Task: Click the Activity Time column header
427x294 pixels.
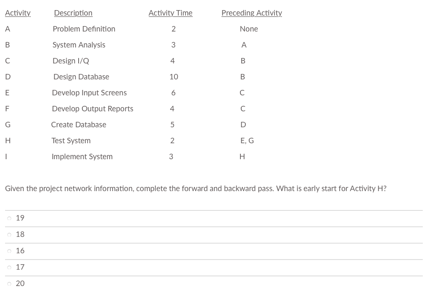Action: click(x=170, y=13)
